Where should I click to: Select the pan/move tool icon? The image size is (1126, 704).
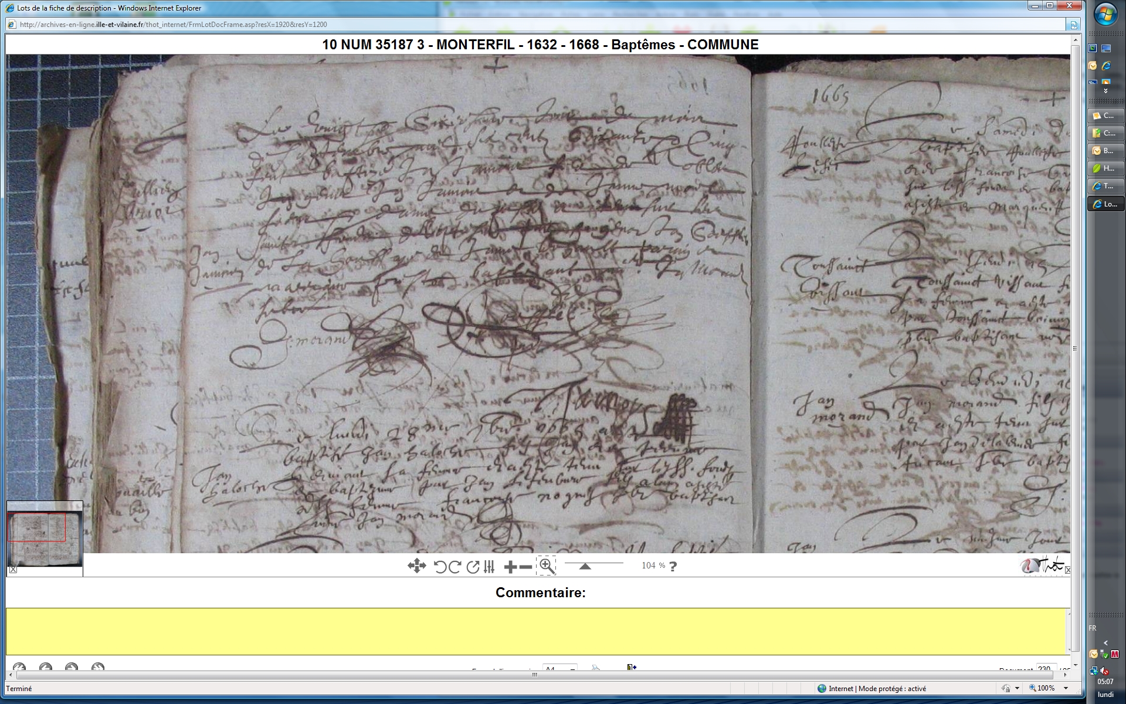[x=416, y=566]
